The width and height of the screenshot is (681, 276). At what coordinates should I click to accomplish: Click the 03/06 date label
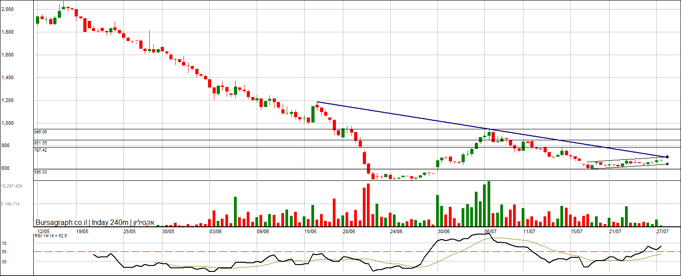[x=215, y=231]
